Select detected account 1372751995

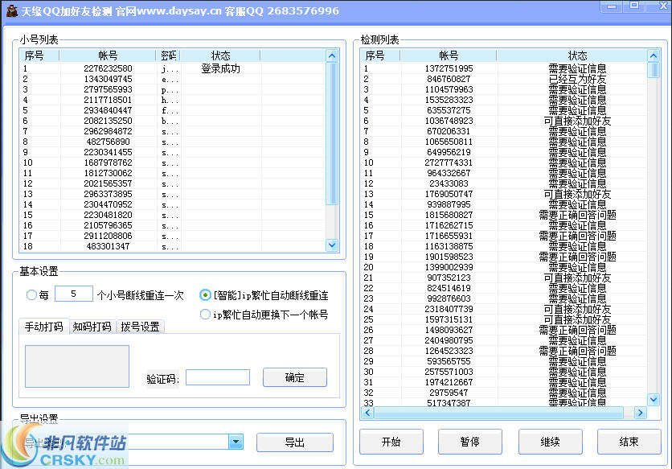coord(449,68)
